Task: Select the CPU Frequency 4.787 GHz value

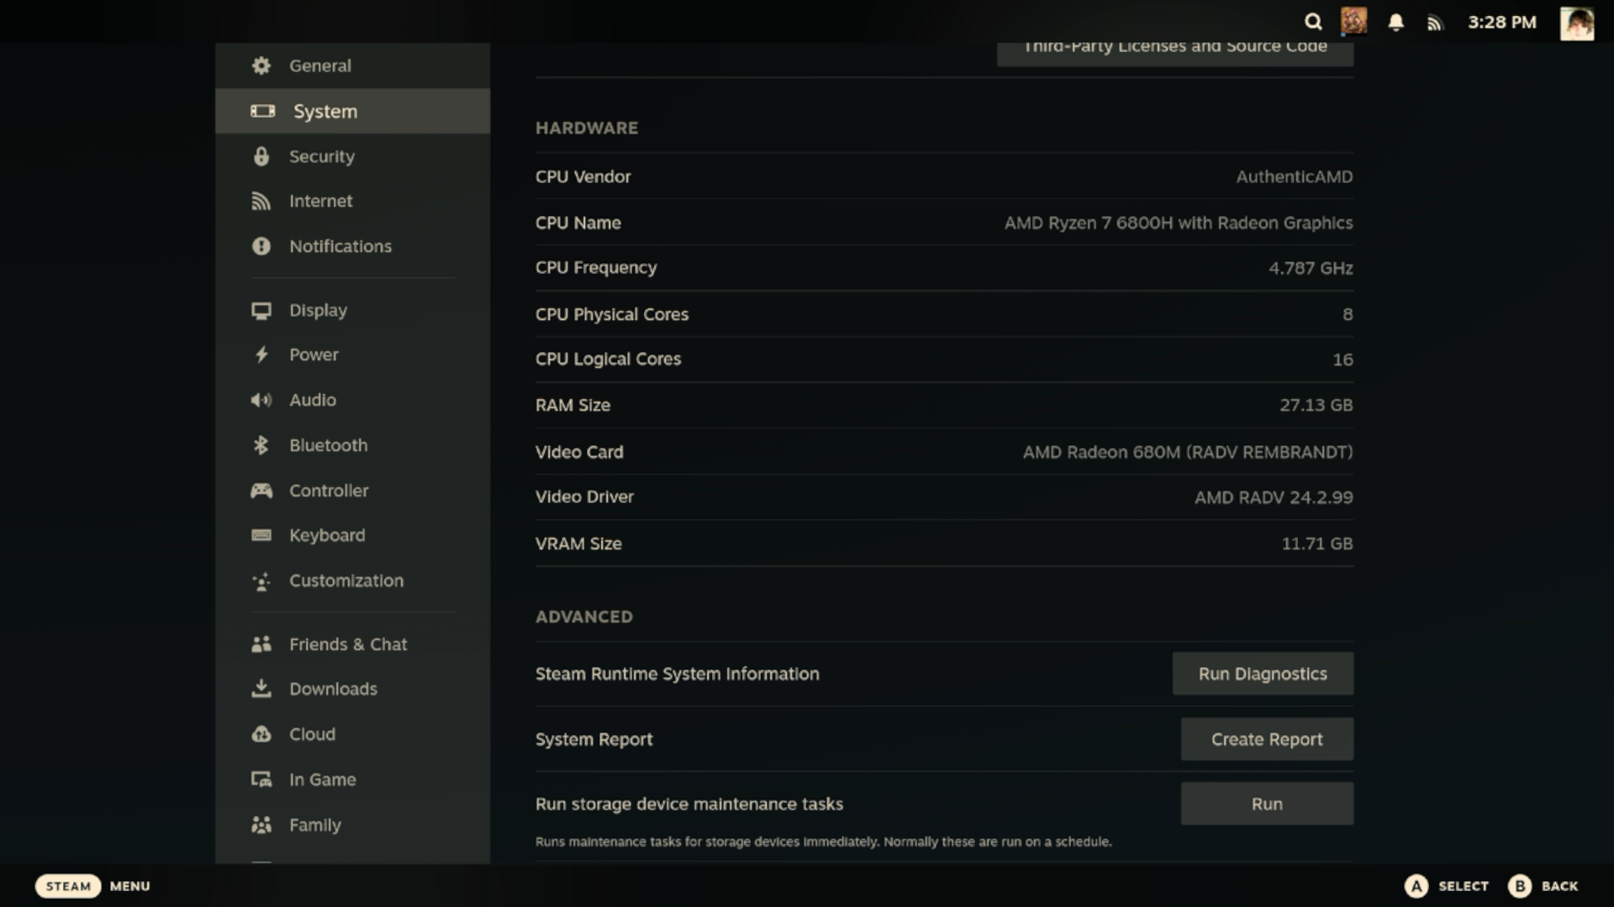Action: click(x=1311, y=268)
